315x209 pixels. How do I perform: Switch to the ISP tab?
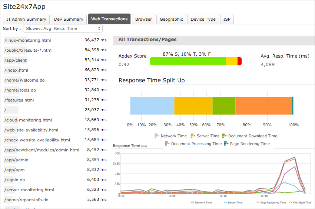pyautogui.click(x=227, y=19)
